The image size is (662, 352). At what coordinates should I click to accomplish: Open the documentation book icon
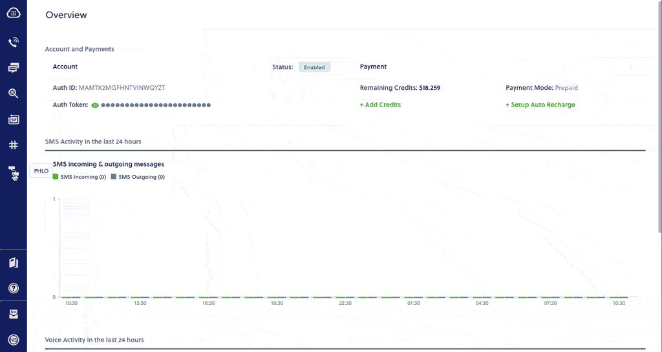click(13, 263)
